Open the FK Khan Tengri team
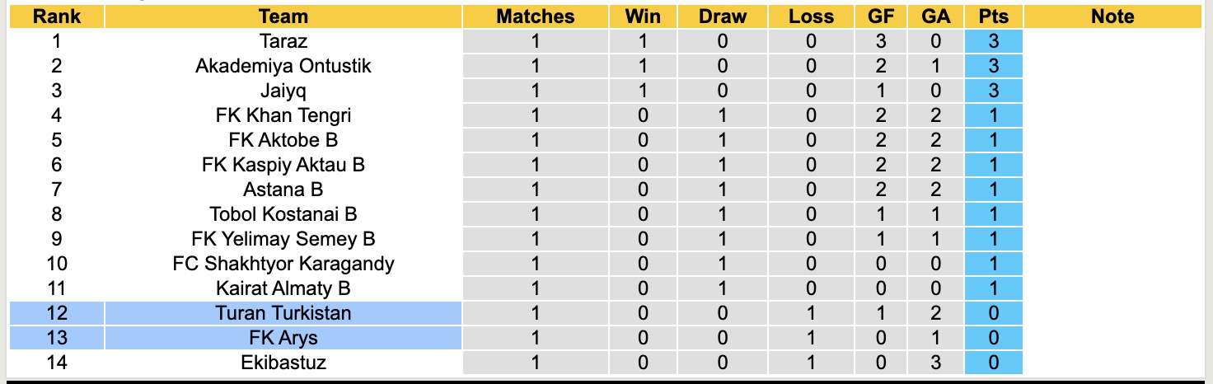This screenshot has height=384, width=1213. (x=283, y=115)
